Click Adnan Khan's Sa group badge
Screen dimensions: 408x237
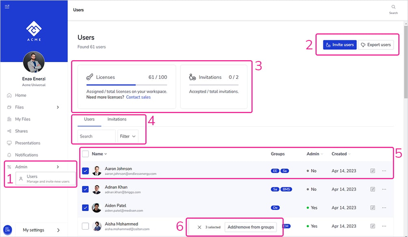click(x=275, y=189)
